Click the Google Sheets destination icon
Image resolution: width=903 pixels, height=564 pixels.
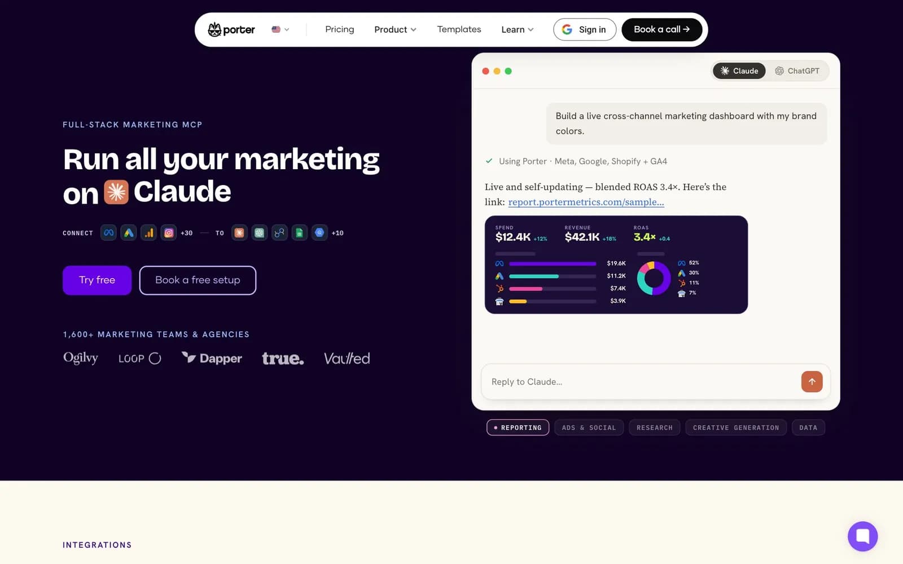pos(300,232)
